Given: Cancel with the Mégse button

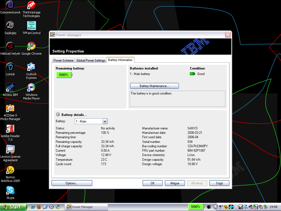Looking at the screenshot, I should point(175,183).
